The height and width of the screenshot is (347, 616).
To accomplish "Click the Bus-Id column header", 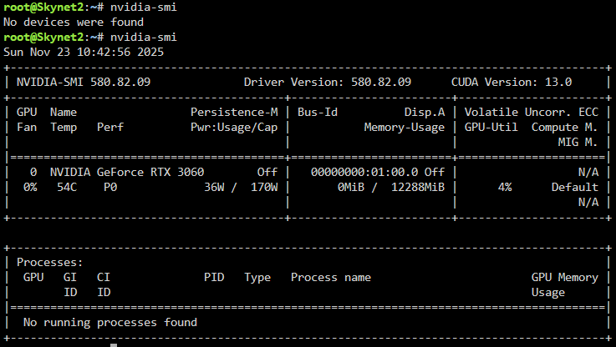I will click(318, 112).
